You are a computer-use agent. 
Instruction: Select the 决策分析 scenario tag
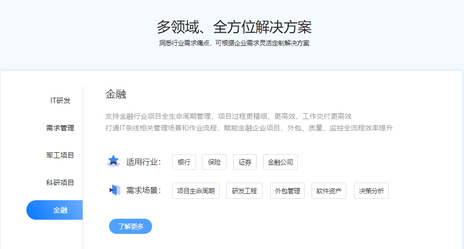(372, 191)
